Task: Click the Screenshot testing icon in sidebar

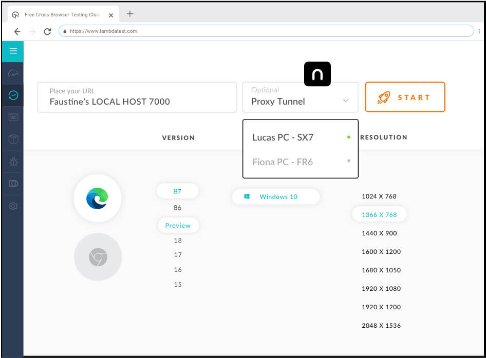Action: click(x=12, y=116)
